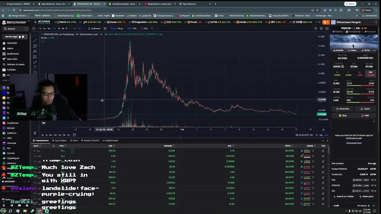This screenshot has width=381, height=214.
Task: Click the green Buy button
Action: click(343, 116)
